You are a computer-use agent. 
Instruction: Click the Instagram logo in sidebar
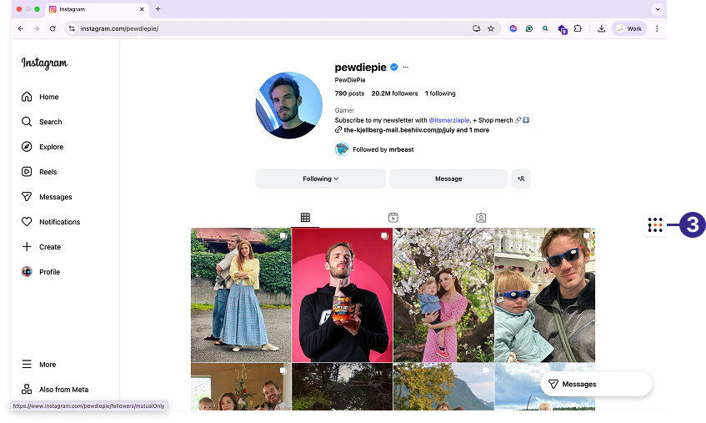pos(44,63)
